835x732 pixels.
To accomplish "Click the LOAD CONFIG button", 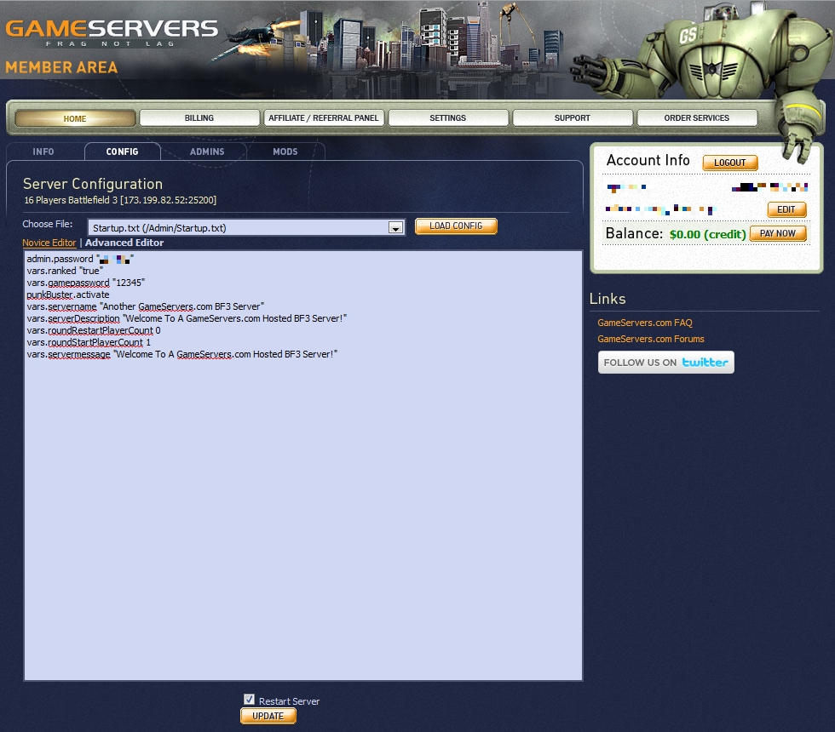I will pyautogui.click(x=456, y=226).
